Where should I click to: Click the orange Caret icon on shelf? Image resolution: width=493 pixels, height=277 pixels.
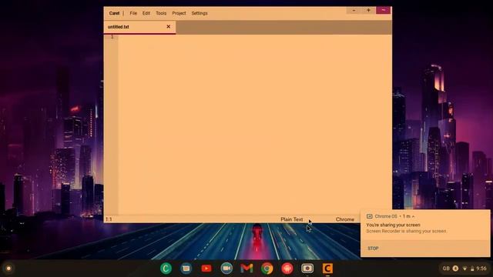327,269
